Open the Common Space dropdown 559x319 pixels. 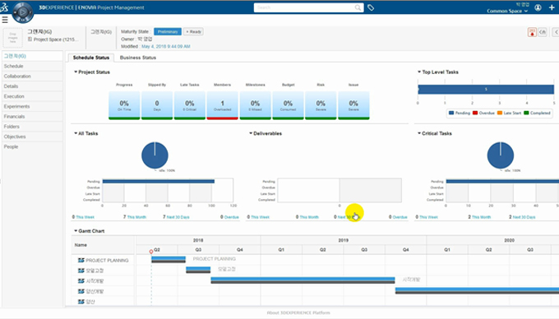507,11
